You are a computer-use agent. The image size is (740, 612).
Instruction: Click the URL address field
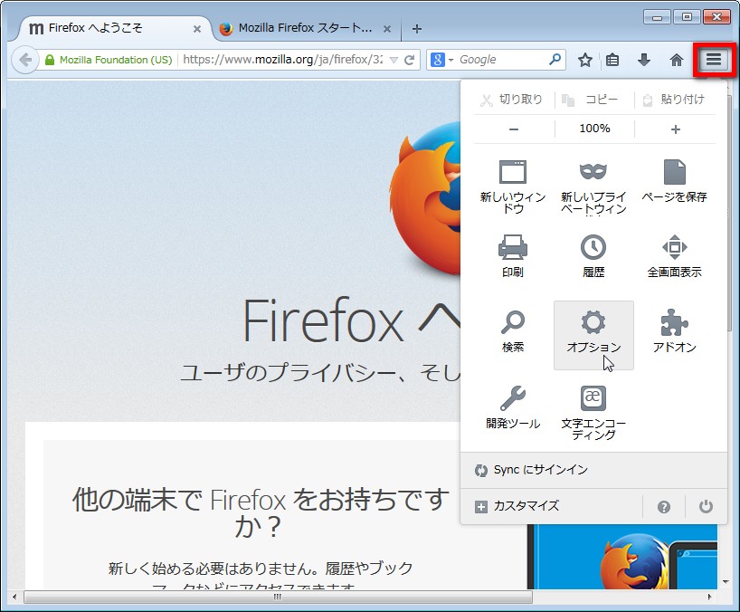(x=282, y=60)
